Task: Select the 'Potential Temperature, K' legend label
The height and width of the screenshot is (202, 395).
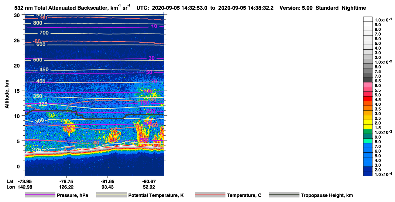Action: (x=156, y=195)
